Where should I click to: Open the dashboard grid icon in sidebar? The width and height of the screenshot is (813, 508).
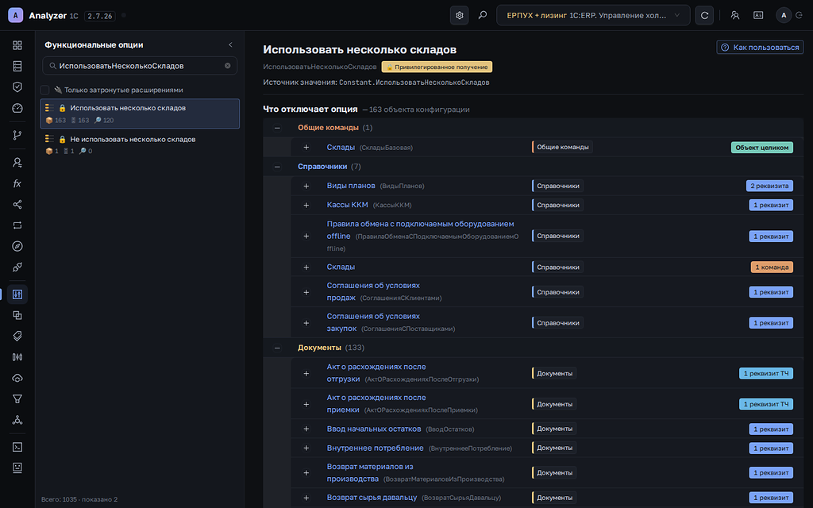tap(17, 45)
